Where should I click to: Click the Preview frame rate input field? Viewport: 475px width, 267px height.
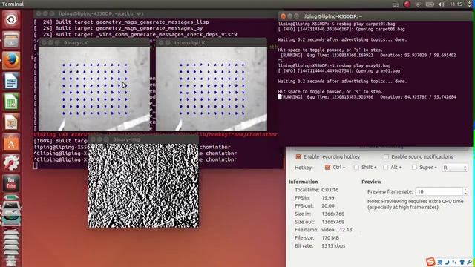(x=439, y=191)
